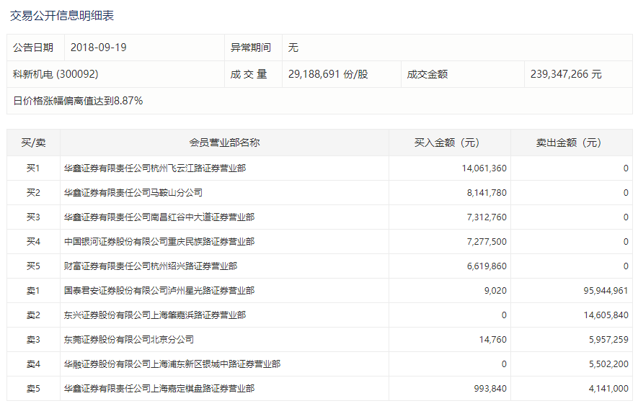Viewport: 638px width, 406px height.
Task: Click the 买入金额（元） column header
Action: click(449, 143)
